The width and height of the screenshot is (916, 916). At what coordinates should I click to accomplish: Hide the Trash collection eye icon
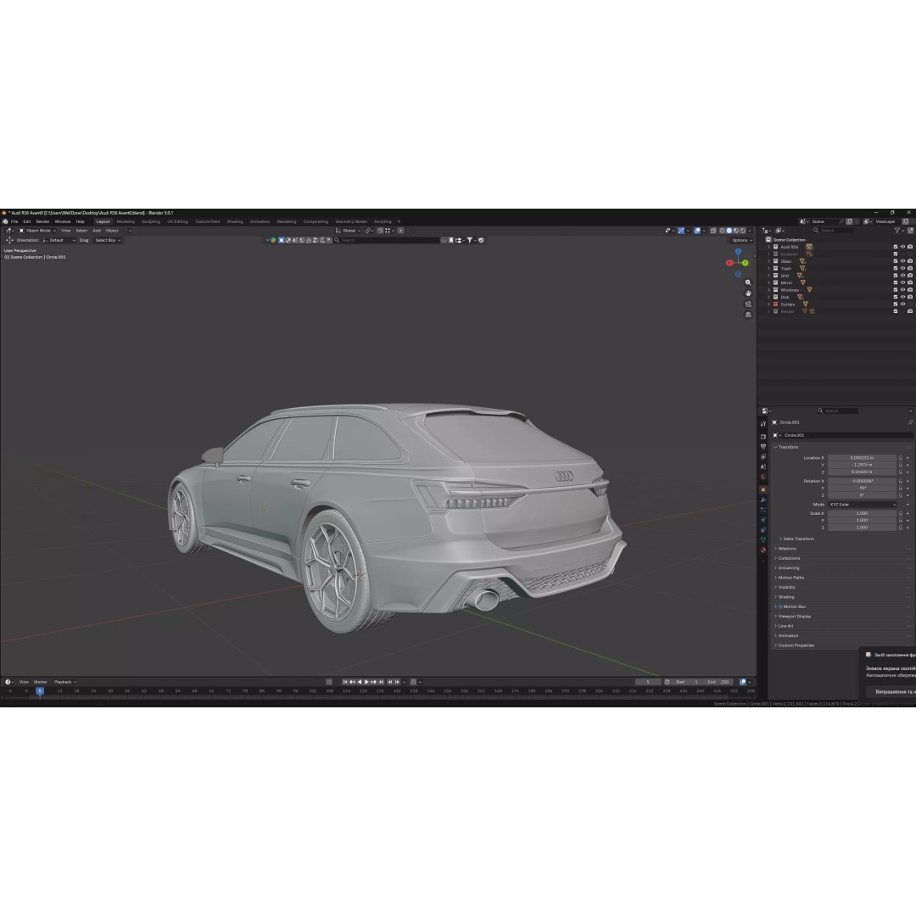point(902,268)
